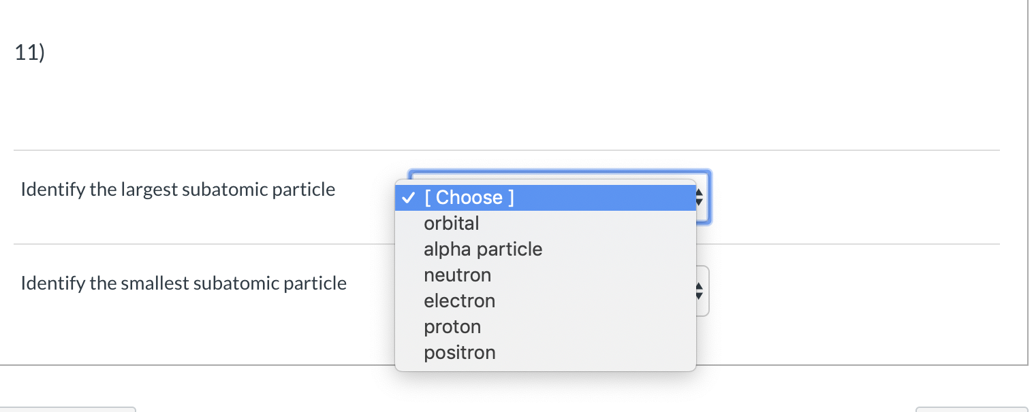This screenshot has height=412, width=1034.
Task: Click the question number "11)"
Action: 29,54
